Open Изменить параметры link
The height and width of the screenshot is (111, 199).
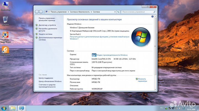click(142, 80)
